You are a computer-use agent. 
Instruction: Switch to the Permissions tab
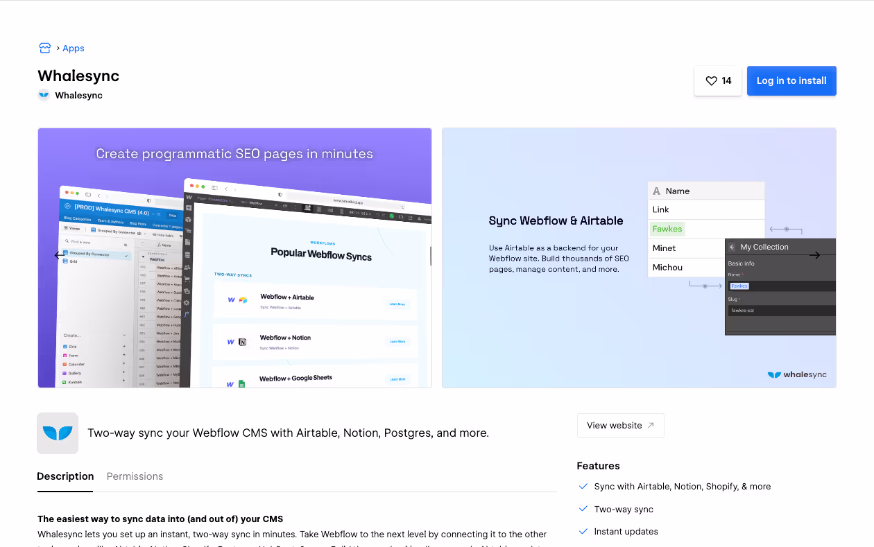pos(135,476)
